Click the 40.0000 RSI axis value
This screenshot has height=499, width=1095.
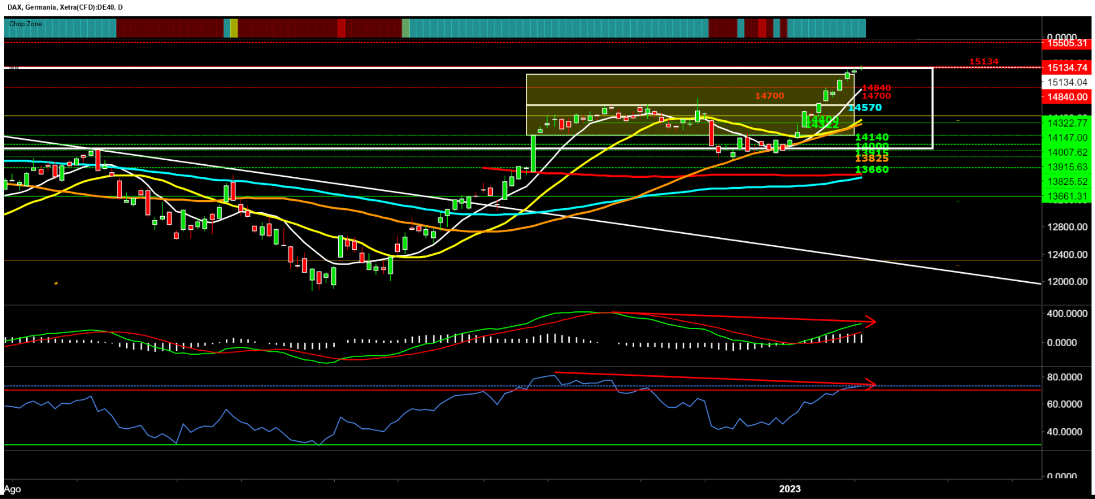click(x=1064, y=432)
